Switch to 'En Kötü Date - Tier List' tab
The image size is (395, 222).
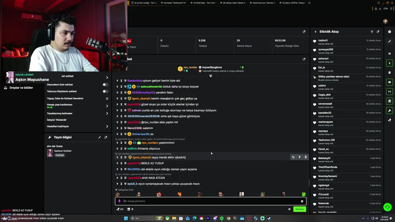(x=203, y=3)
